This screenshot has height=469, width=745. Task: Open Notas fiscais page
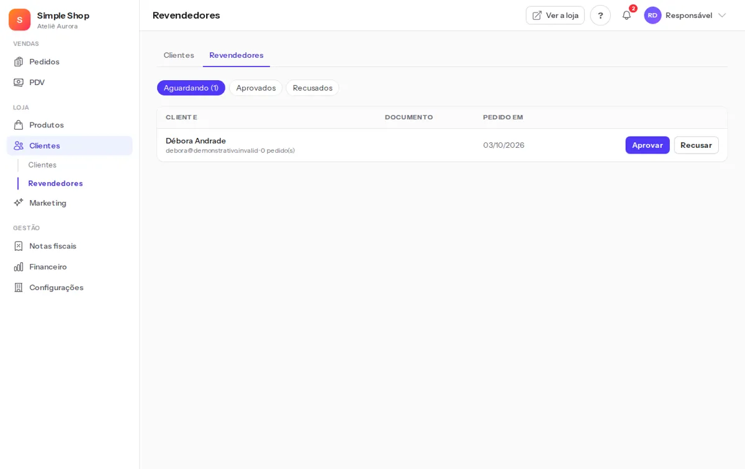coord(70,246)
